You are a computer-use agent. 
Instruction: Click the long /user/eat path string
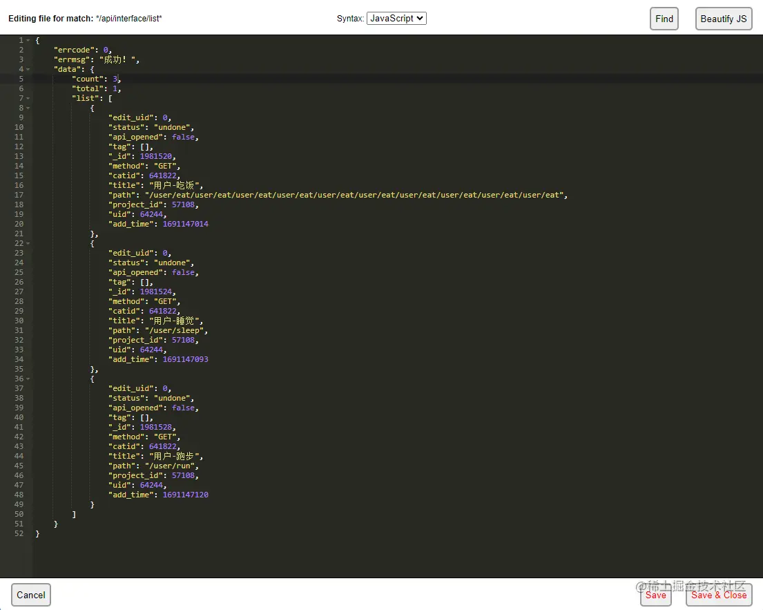[x=356, y=195]
